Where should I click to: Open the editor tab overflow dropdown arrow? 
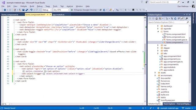(145, 15)
